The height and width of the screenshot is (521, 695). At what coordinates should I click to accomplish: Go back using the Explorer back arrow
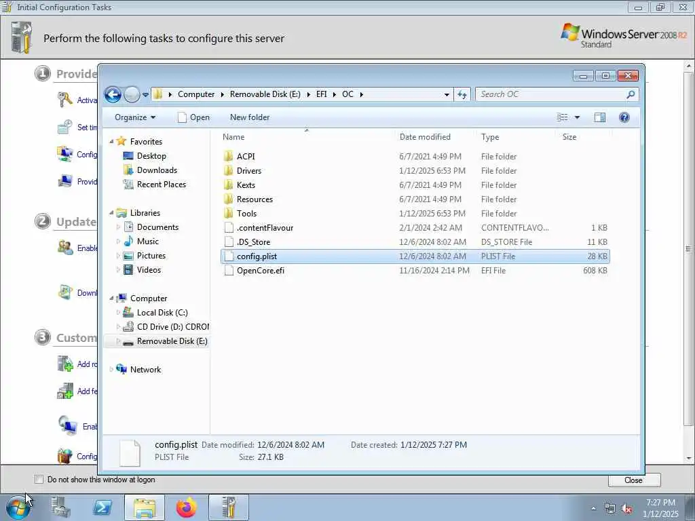pyautogui.click(x=113, y=94)
